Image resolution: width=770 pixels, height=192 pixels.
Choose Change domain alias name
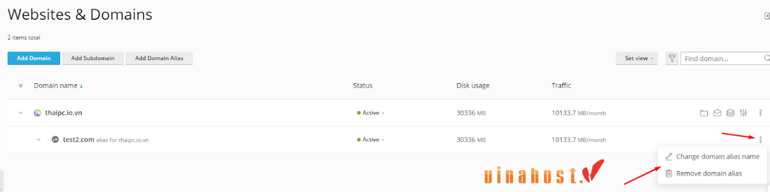pos(712,157)
